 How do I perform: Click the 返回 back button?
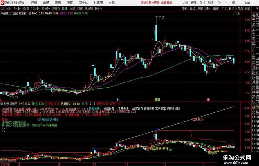coord(247,8)
